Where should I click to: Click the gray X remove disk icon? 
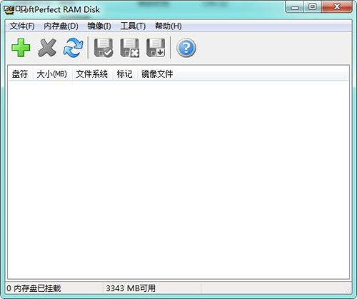(47, 48)
